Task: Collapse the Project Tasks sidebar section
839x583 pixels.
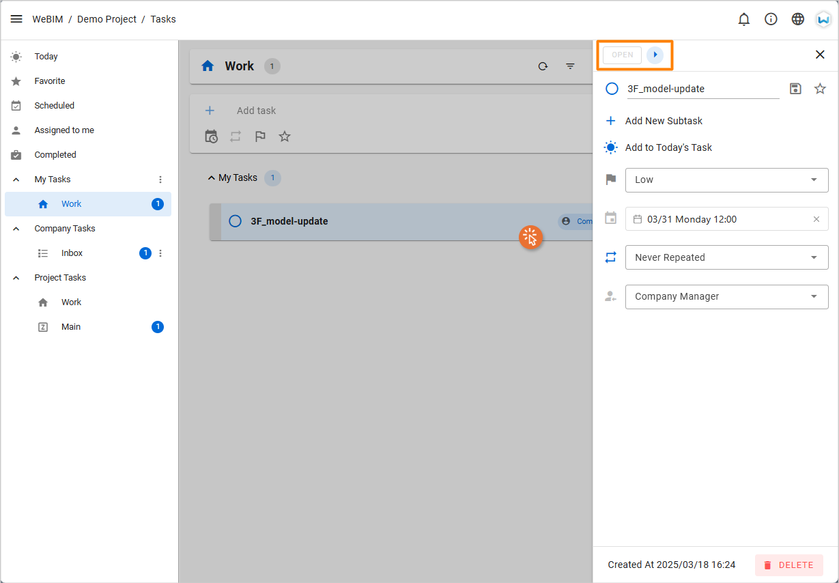Action: [16, 278]
